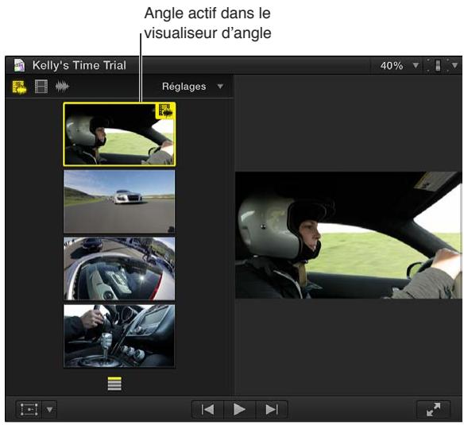Enable video-only switching mode
The height and width of the screenshot is (425, 464).
point(41,87)
